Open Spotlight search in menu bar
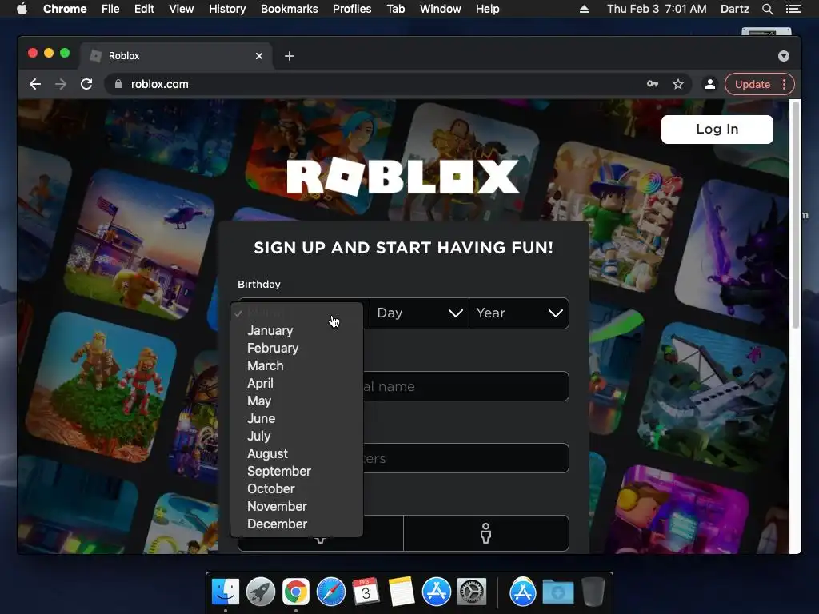The width and height of the screenshot is (819, 614). [x=767, y=9]
